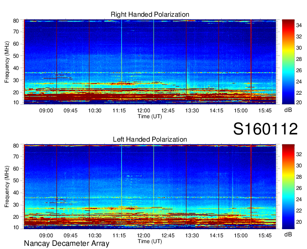Screen dimensions: 307x249
Task: Click the 10:30 tick under Right Handed plot
Action: 95,111
